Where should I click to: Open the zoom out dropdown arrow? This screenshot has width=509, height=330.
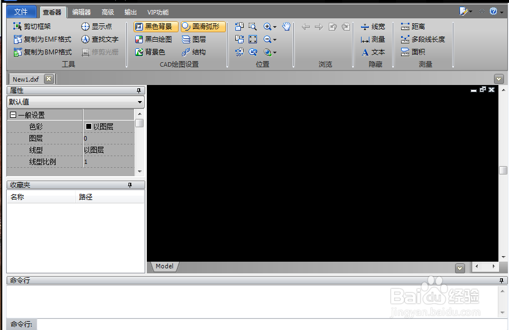tap(275, 39)
